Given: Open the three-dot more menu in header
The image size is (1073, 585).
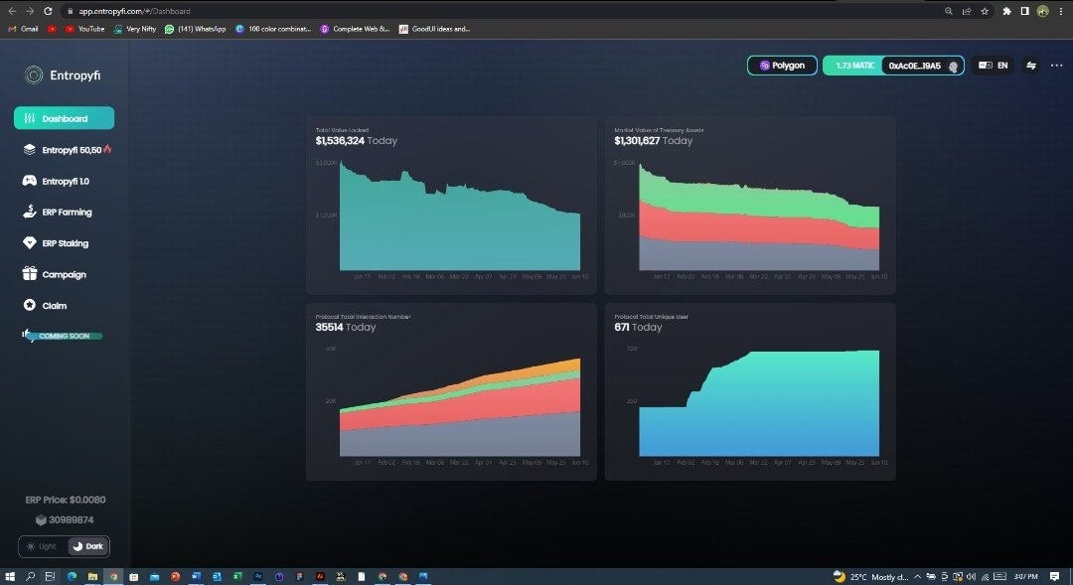Looking at the screenshot, I should point(1056,66).
